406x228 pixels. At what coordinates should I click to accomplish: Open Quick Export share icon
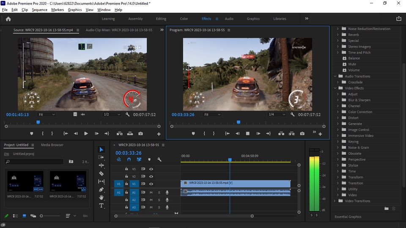point(399,19)
